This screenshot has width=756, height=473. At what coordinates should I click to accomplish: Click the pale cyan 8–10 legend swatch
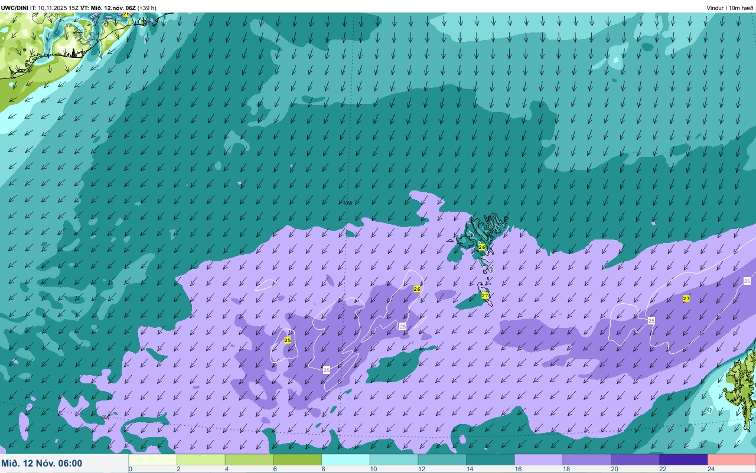tap(346, 459)
